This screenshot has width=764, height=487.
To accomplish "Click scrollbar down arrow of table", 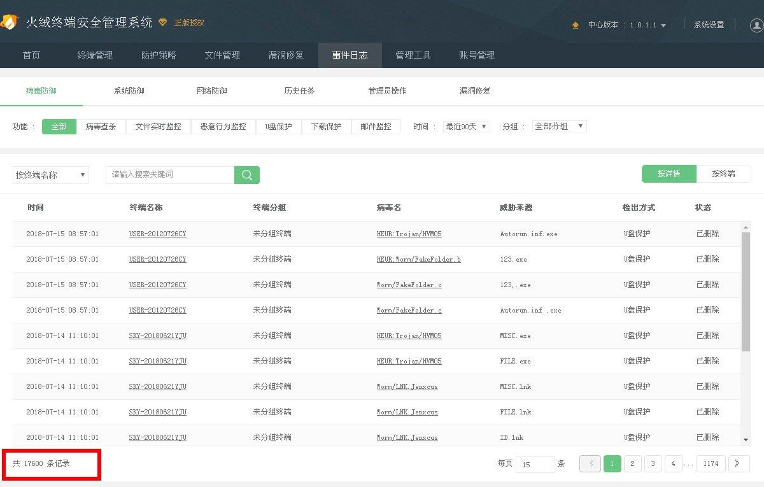I will (x=746, y=439).
